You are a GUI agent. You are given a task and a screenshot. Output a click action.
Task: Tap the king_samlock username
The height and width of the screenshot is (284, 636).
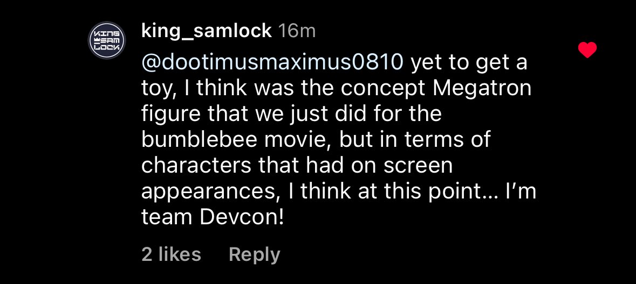click(206, 31)
